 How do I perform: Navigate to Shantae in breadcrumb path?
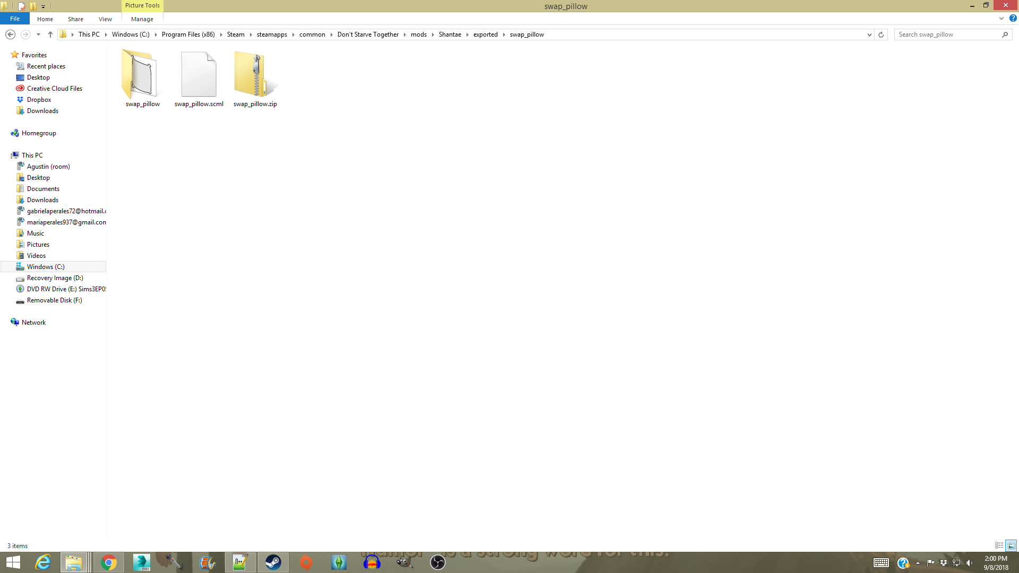(450, 34)
